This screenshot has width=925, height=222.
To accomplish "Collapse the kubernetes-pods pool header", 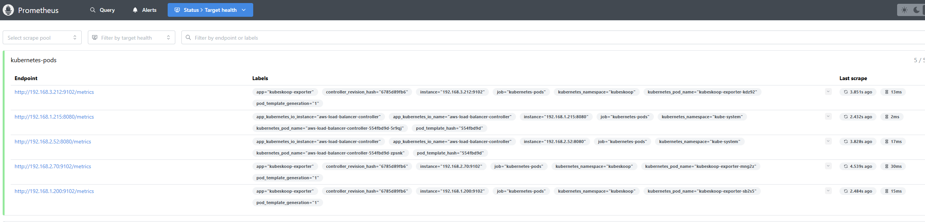I will 464,60.
